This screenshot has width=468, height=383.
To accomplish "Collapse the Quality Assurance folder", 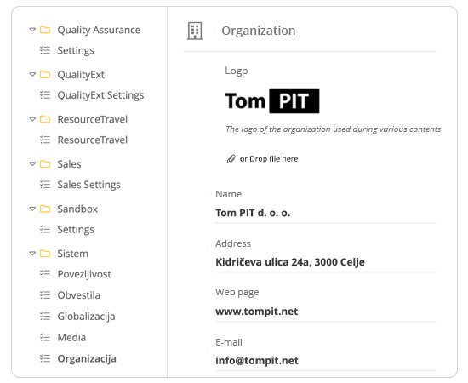I will (32, 30).
